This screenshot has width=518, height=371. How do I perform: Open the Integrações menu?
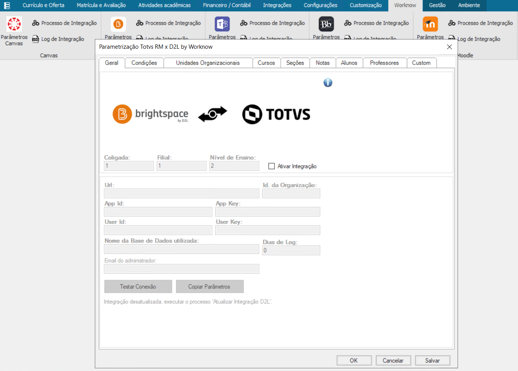tap(277, 5)
